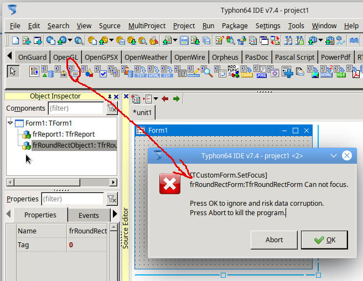Screen dimensions: 363x281
Task: Click right arrow of component tree scrollbar
Action: 113,183
